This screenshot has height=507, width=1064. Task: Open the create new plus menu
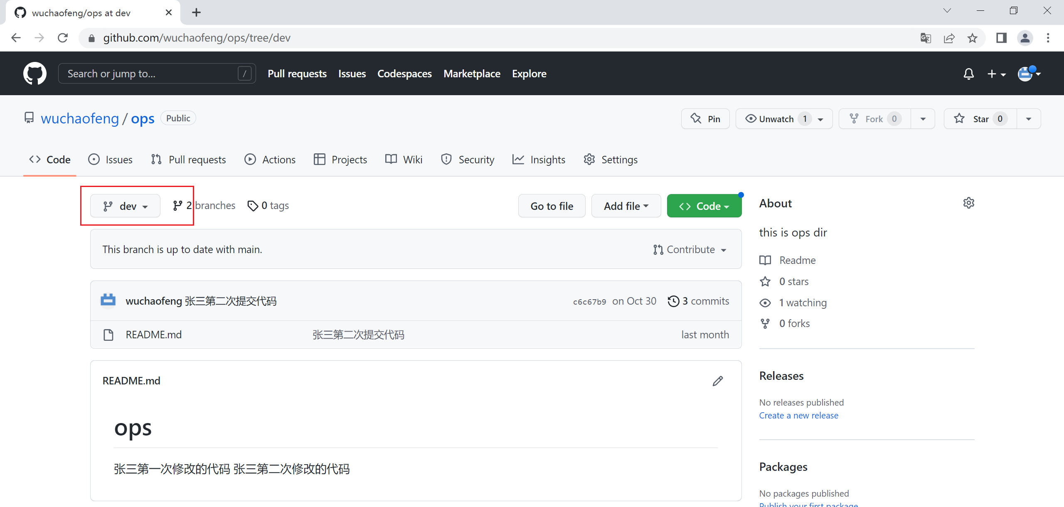[x=996, y=74]
